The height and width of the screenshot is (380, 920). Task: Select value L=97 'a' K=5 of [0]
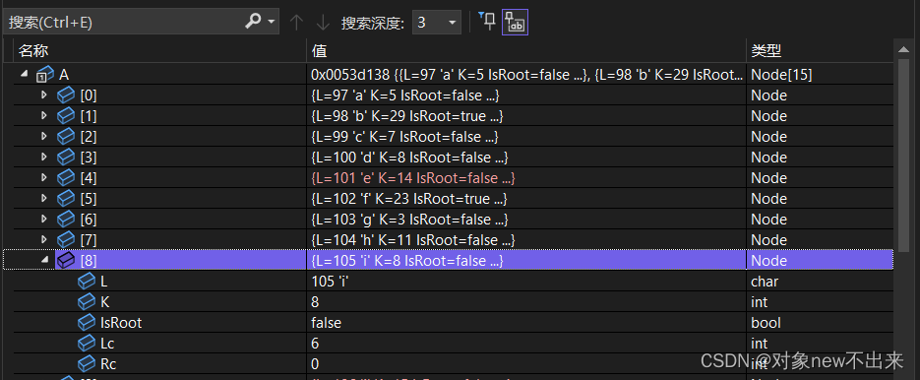404,95
